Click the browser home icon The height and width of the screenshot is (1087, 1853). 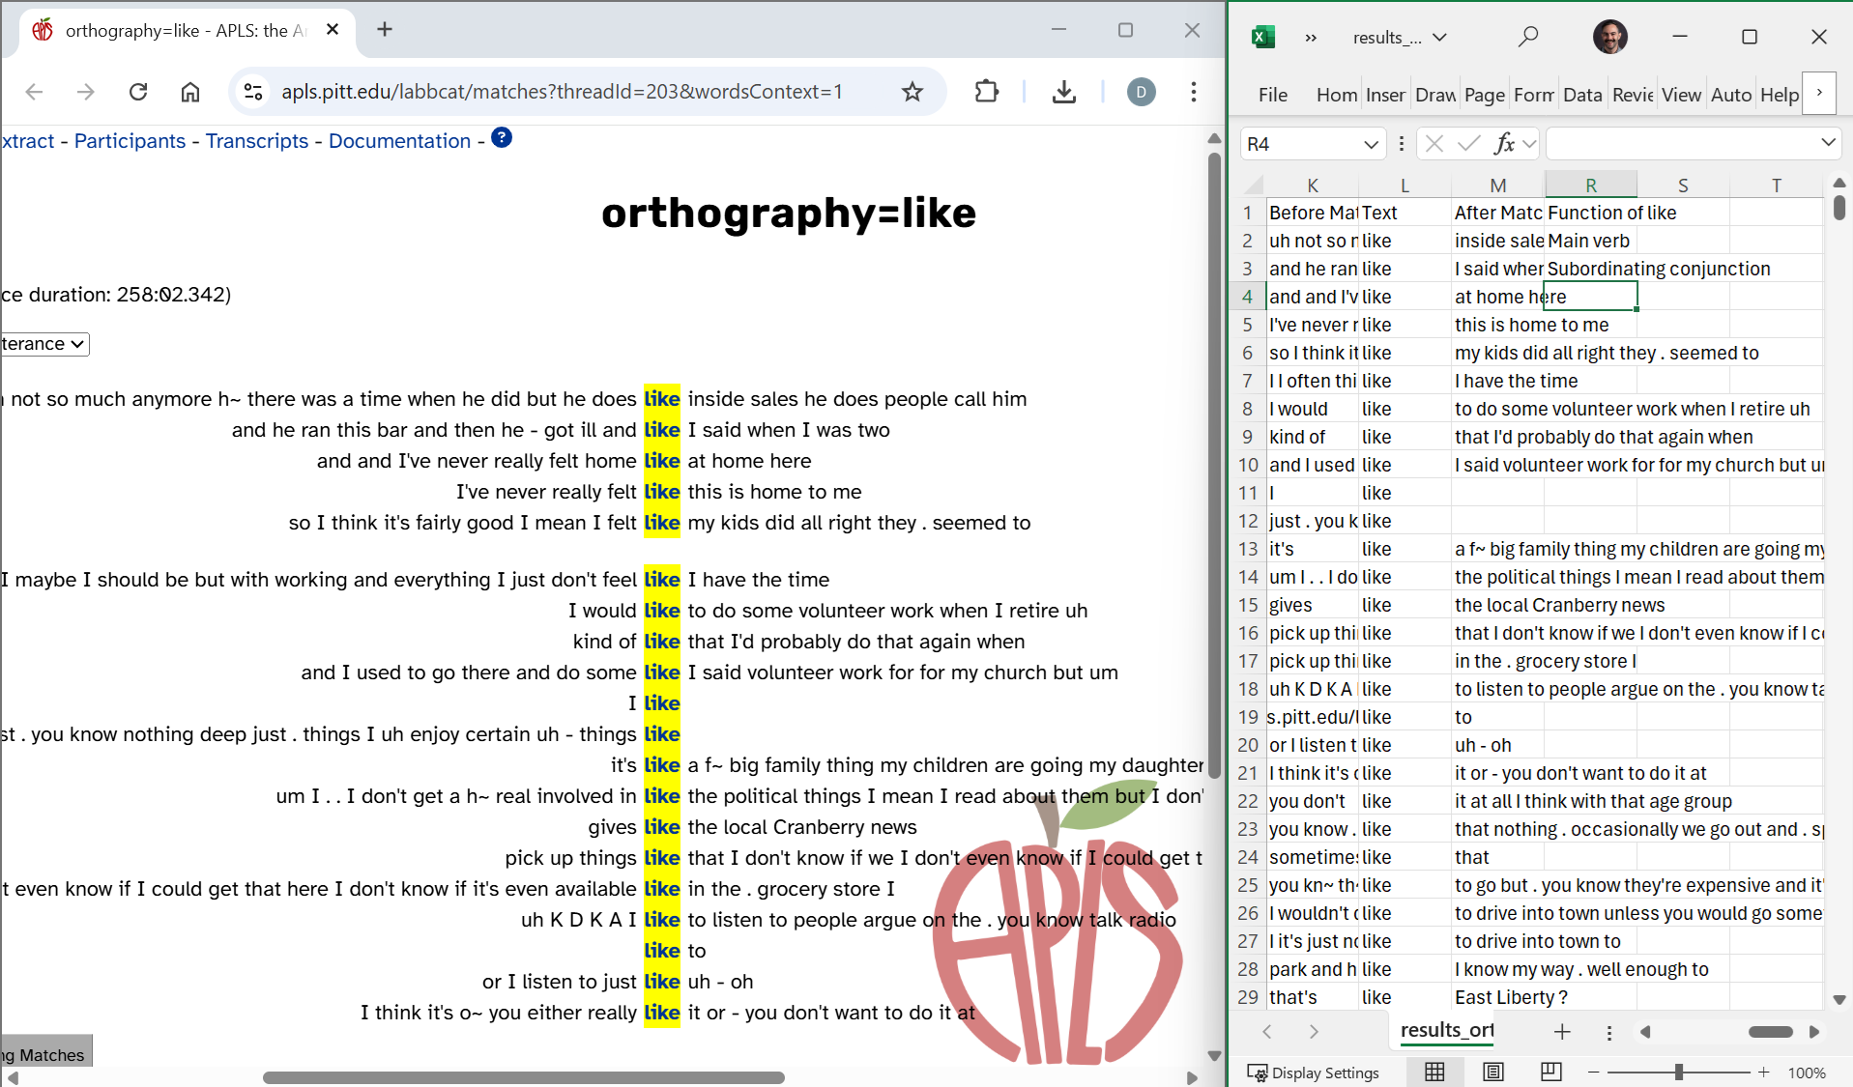pos(190,92)
